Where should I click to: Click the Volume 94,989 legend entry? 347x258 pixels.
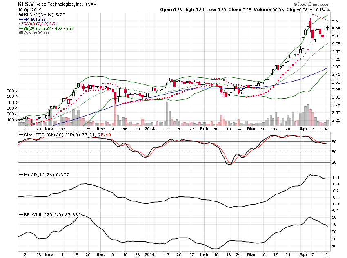[36, 33]
